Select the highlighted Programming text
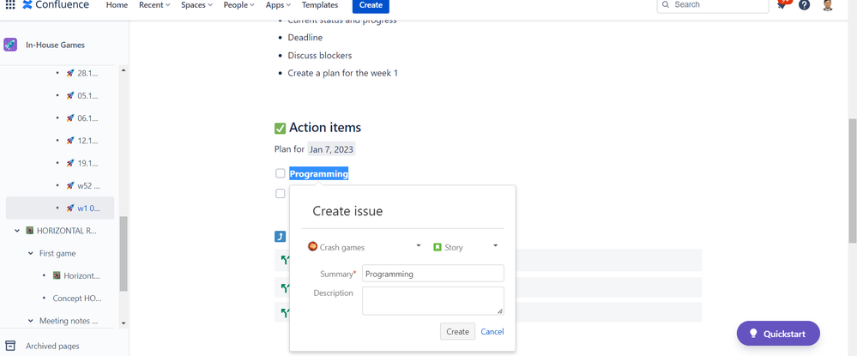Image resolution: width=857 pixels, height=356 pixels. pos(318,174)
